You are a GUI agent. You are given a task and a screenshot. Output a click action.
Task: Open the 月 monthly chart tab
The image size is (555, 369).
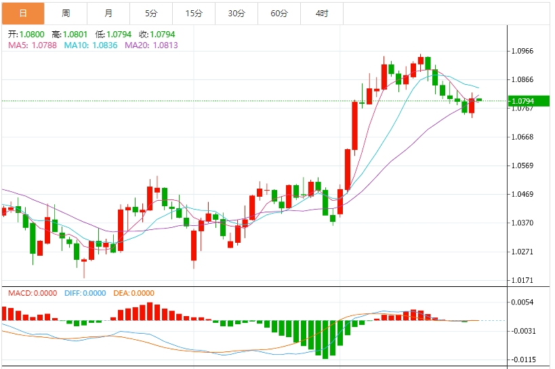(x=108, y=14)
